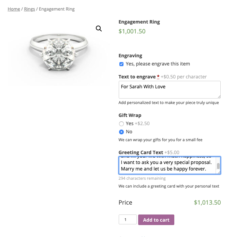Image resolution: width=234 pixels, height=237 pixels.
Task: Click the Gift Wrap heading label
Action: click(x=130, y=115)
